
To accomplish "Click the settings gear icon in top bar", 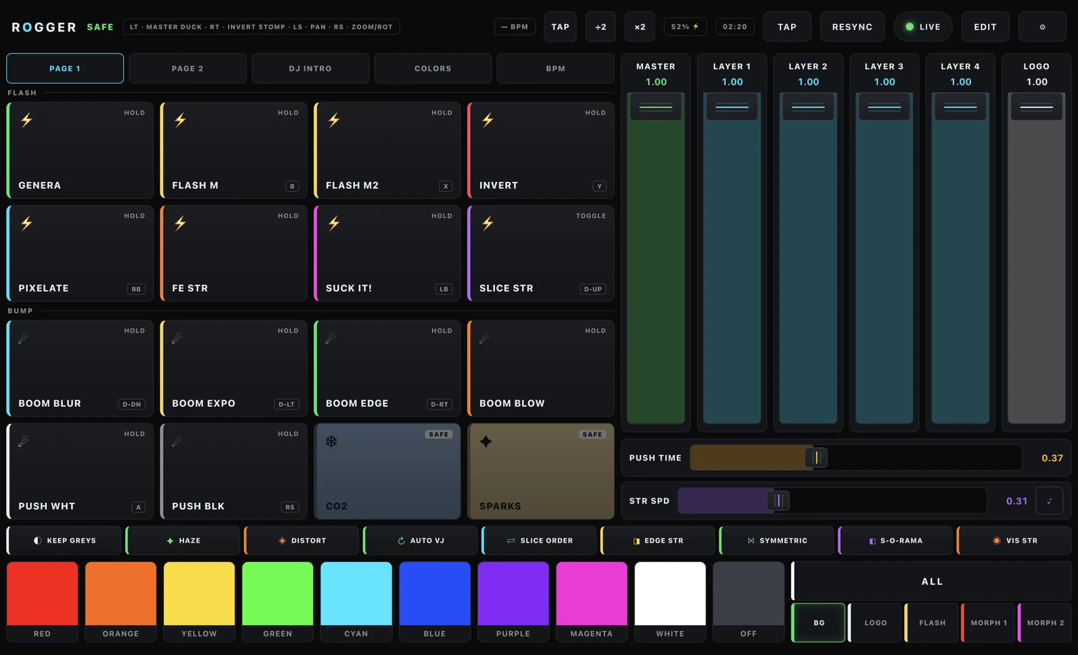I will [x=1042, y=27].
